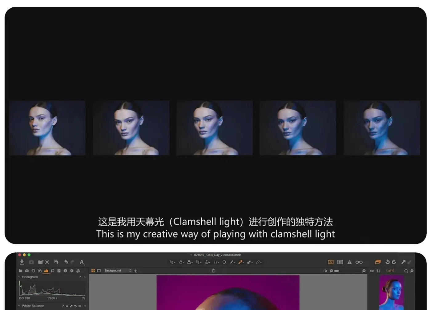Toggle browser eye visibility icon
The image size is (431, 310).
[372, 271]
